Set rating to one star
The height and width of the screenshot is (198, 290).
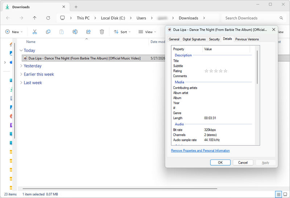click(x=206, y=71)
